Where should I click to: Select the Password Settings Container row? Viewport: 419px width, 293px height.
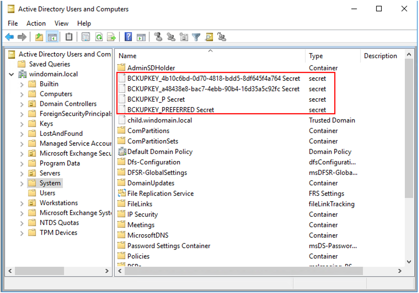click(169, 246)
